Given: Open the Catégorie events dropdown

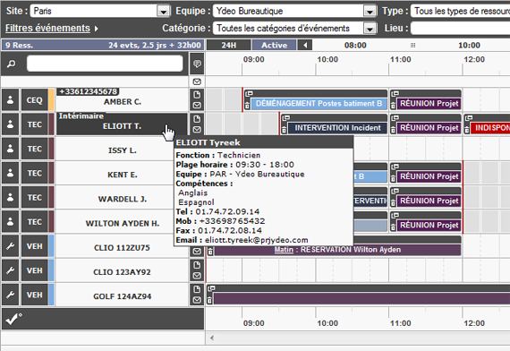Looking at the screenshot, I should point(295,29).
